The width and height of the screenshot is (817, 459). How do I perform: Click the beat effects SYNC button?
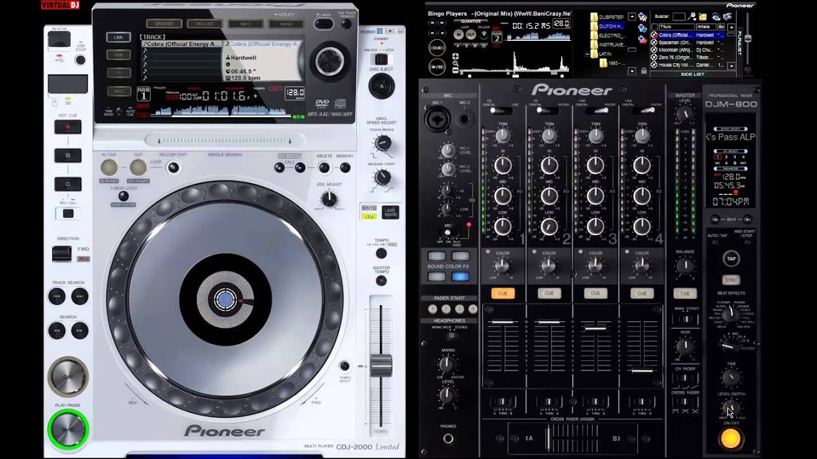pos(731,280)
